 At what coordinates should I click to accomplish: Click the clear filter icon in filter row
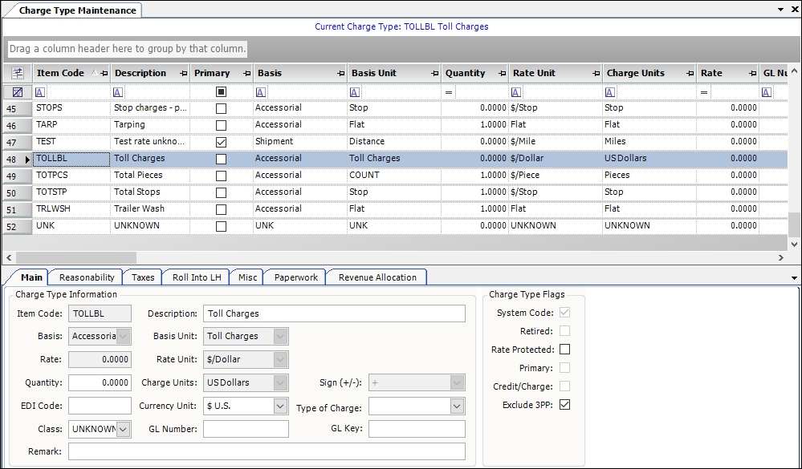click(17, 91)
